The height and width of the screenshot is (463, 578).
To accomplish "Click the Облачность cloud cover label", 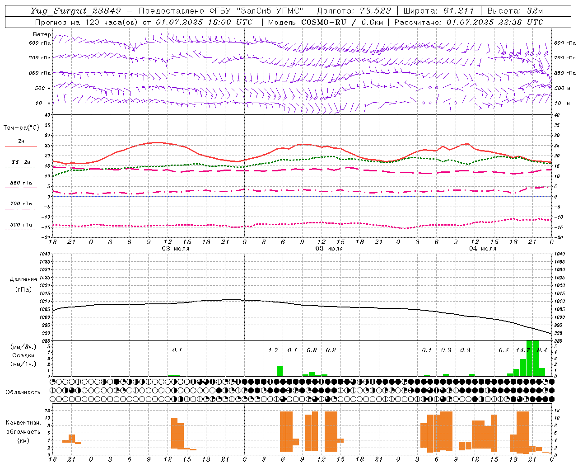I will click(x=23, y=392).
